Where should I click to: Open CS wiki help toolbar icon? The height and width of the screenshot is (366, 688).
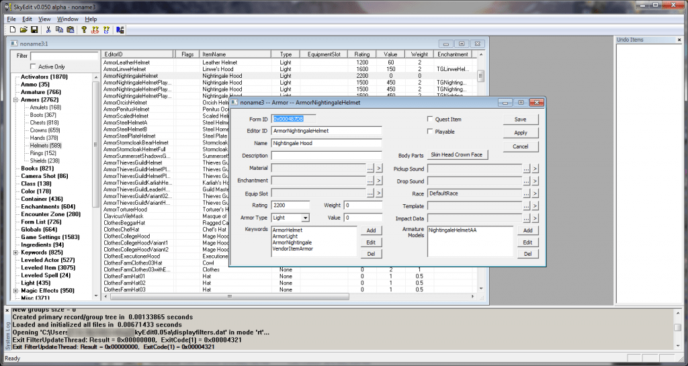pos(106,30)
